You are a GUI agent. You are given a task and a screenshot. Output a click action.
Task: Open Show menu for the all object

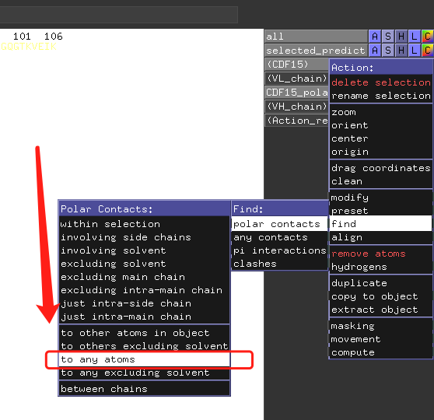388,37
